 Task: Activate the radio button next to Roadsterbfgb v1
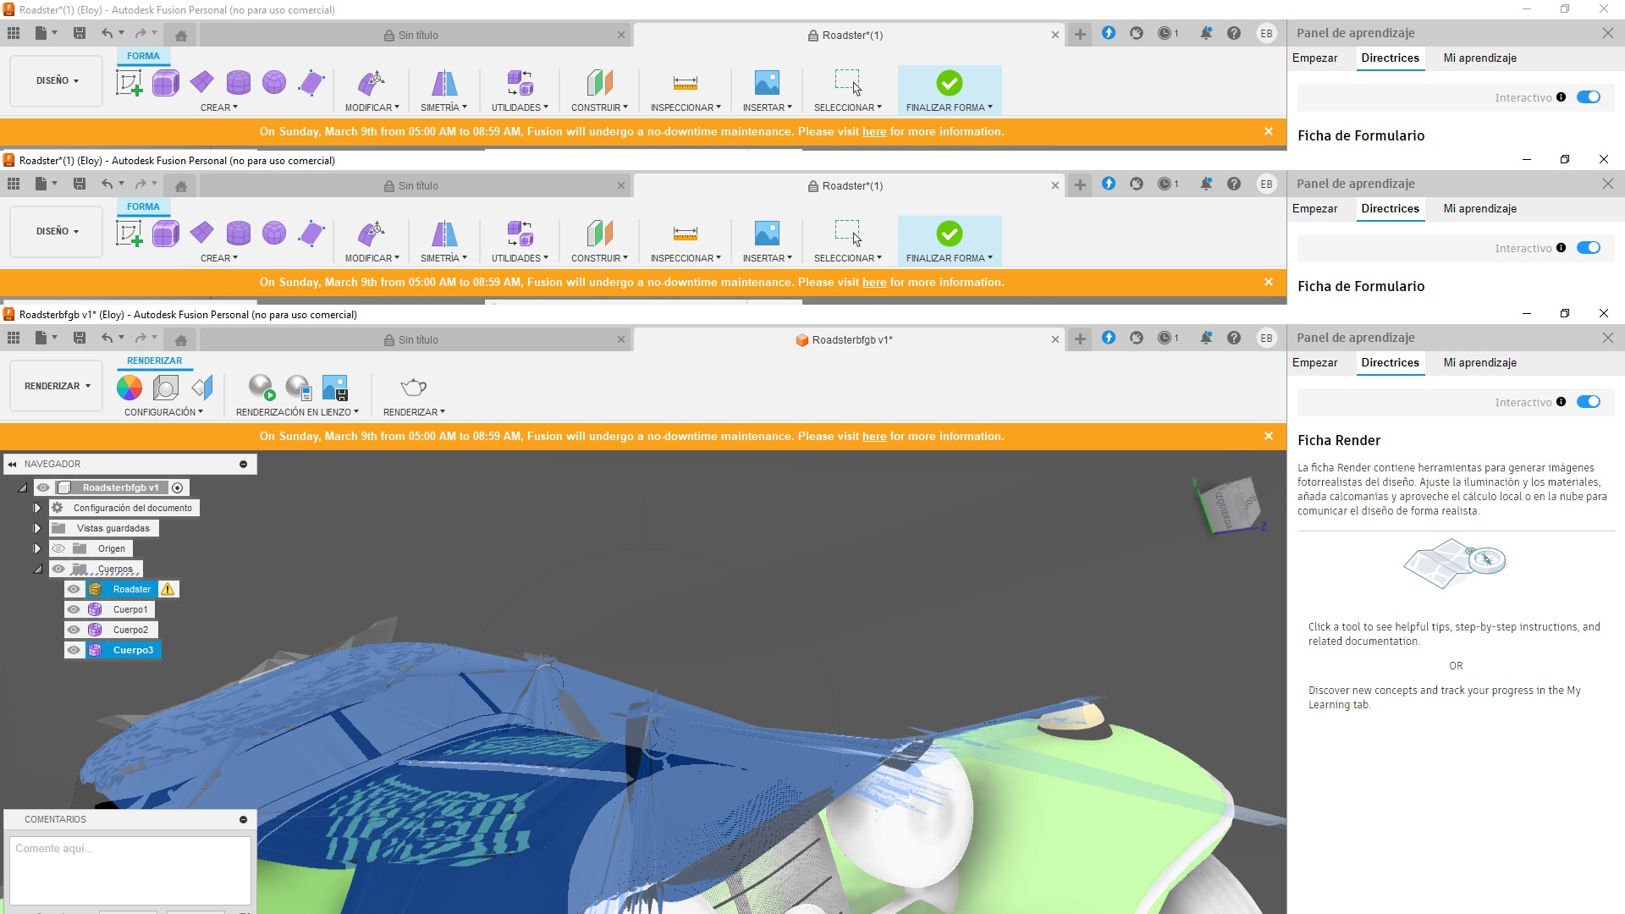click(x=178, y=487)
